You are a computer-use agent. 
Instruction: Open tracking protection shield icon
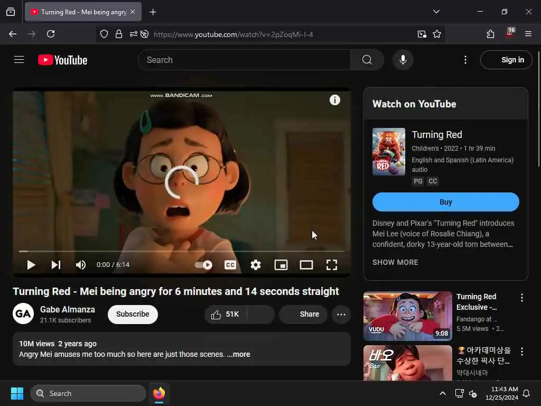tap(104, 34)
